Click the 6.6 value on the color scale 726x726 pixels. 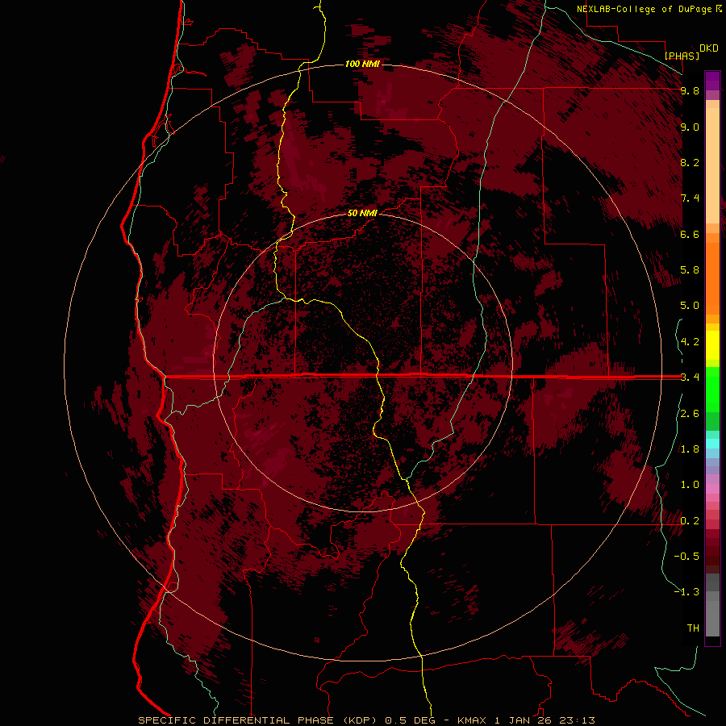(690, 234)
